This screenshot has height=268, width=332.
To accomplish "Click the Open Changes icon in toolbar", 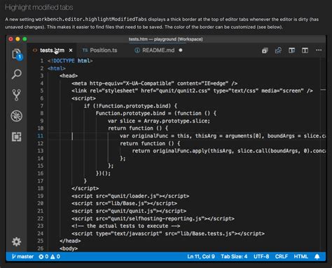I will [278, 51].
